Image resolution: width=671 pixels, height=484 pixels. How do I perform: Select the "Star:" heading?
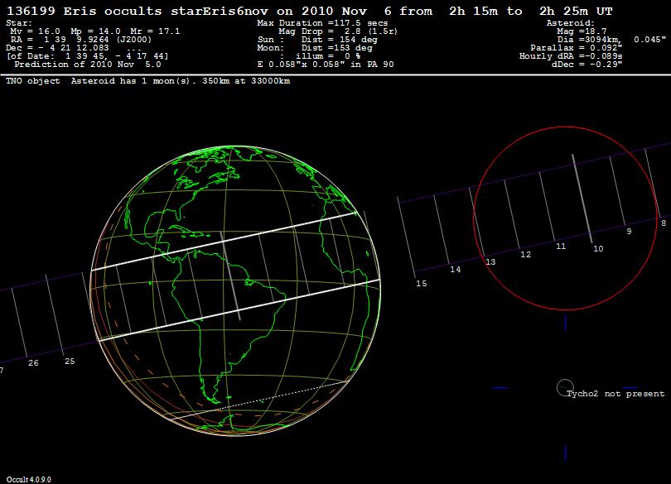pyautogui.click(x=19, y=23)
